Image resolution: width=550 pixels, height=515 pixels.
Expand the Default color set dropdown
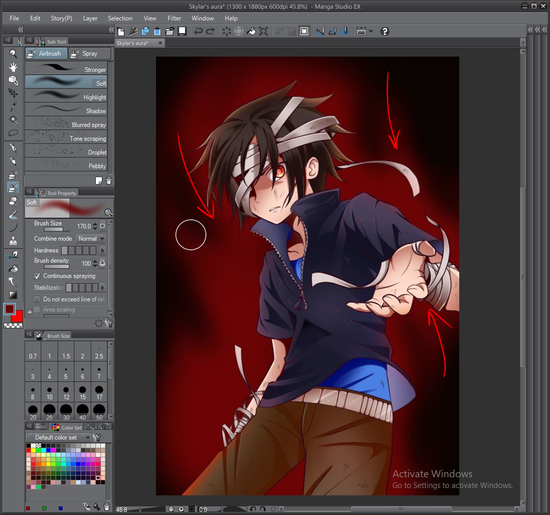88,437
